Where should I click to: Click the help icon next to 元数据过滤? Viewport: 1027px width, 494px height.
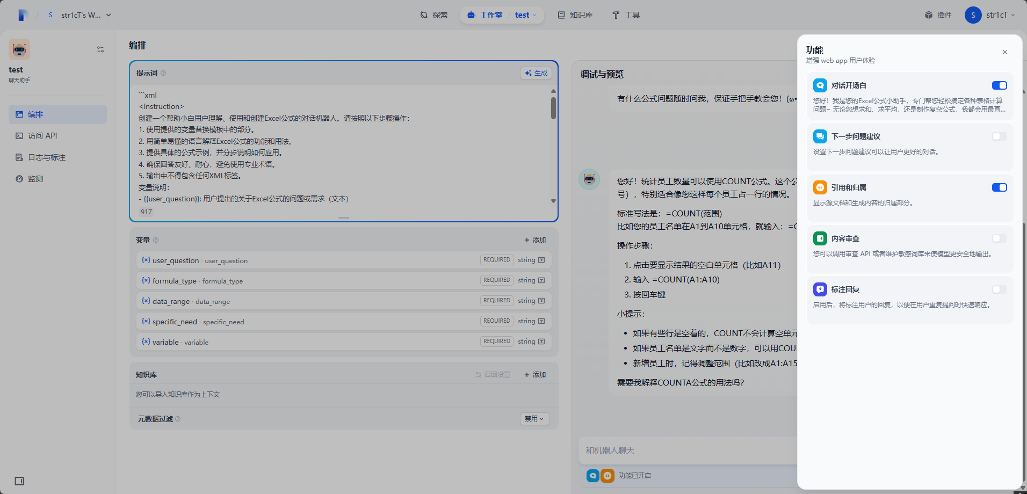click(x=178, y=419)
